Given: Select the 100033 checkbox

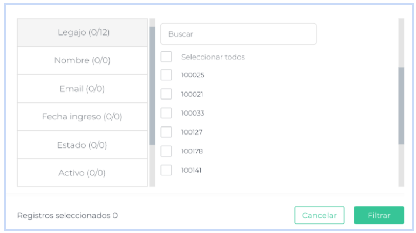Looking at the screenshot, I should (166, 113).
